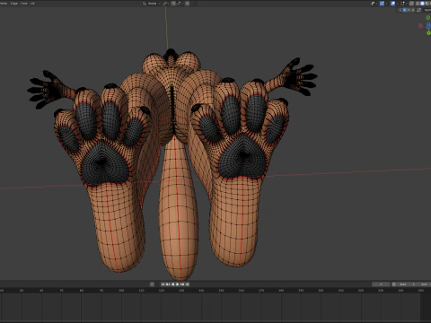This screenshot has width=431, height=323.
Task: Toggle viewport overlays icon
Action: click(392, 4)
